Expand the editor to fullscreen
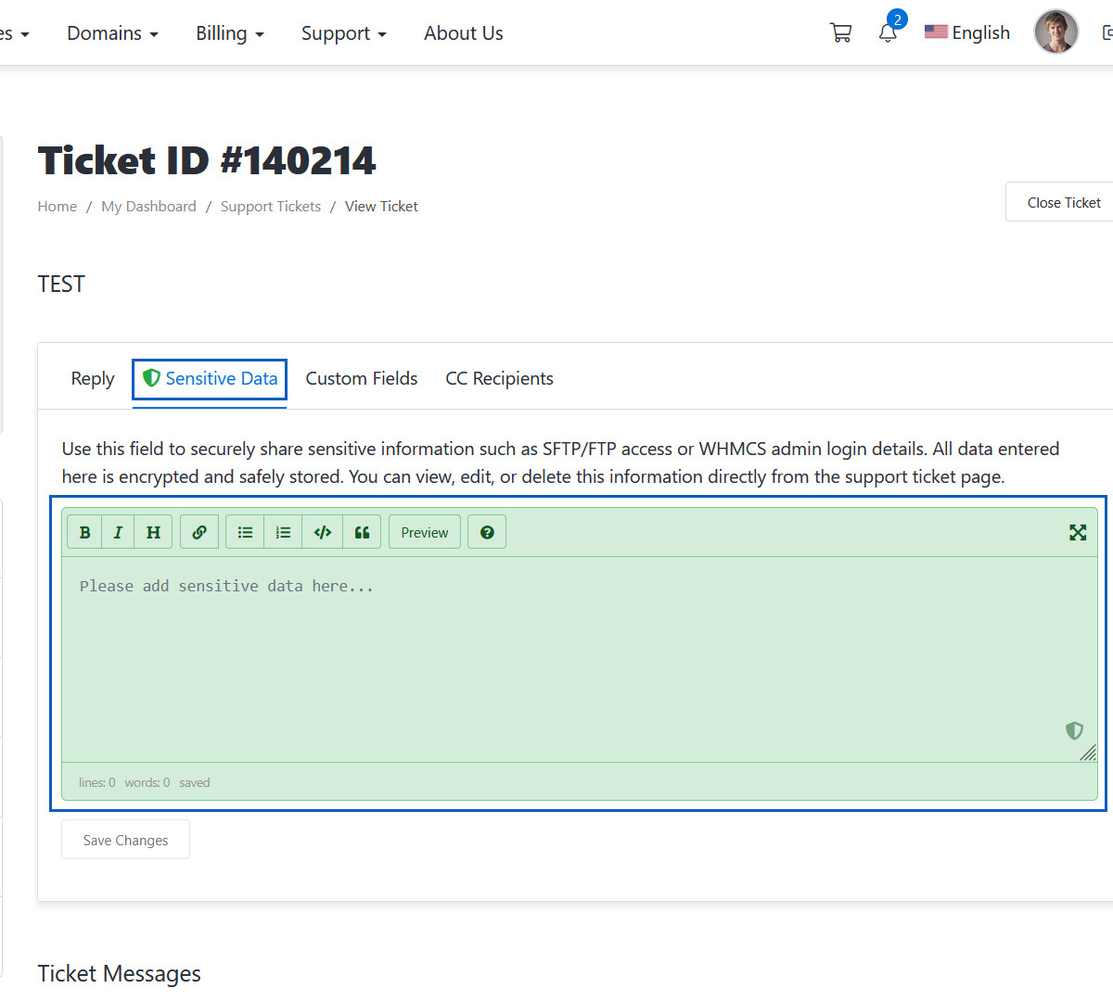Viewport: 1113px width, 1001px height. click(x=1077, y=532)
